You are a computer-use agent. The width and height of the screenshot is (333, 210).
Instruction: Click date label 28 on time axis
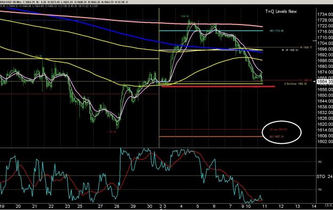117,206
